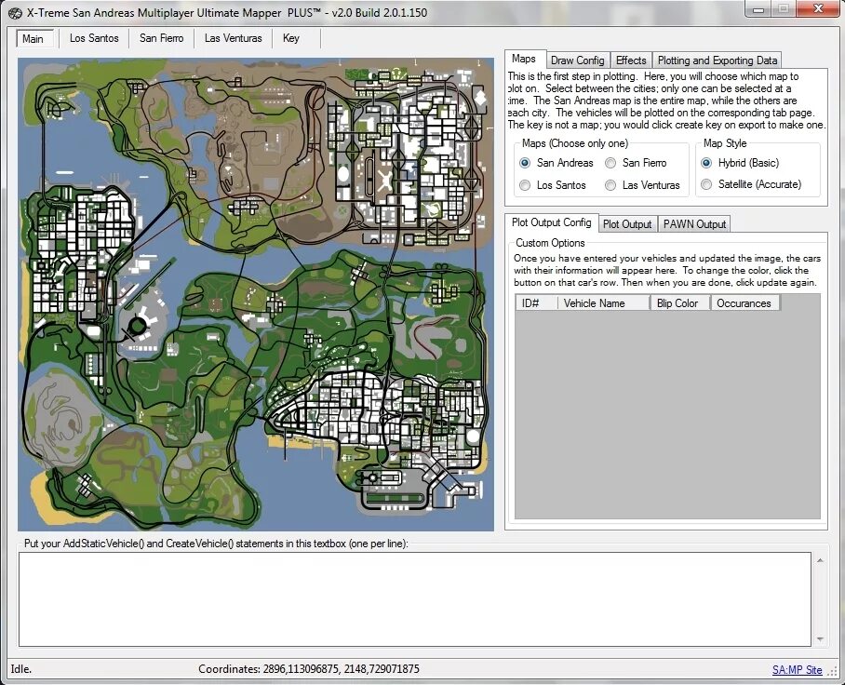This screenshot has width=845, height=685.
Task: Click the Occurances column header
Action: click(745, 303)
